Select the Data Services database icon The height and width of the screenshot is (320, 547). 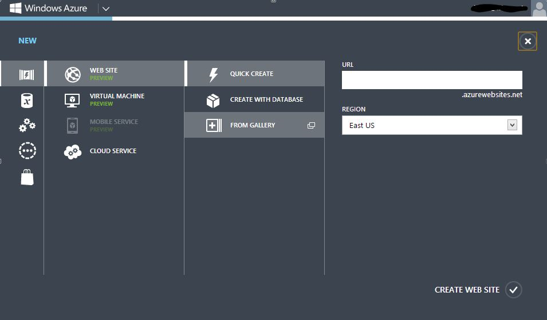click(27, 101)
